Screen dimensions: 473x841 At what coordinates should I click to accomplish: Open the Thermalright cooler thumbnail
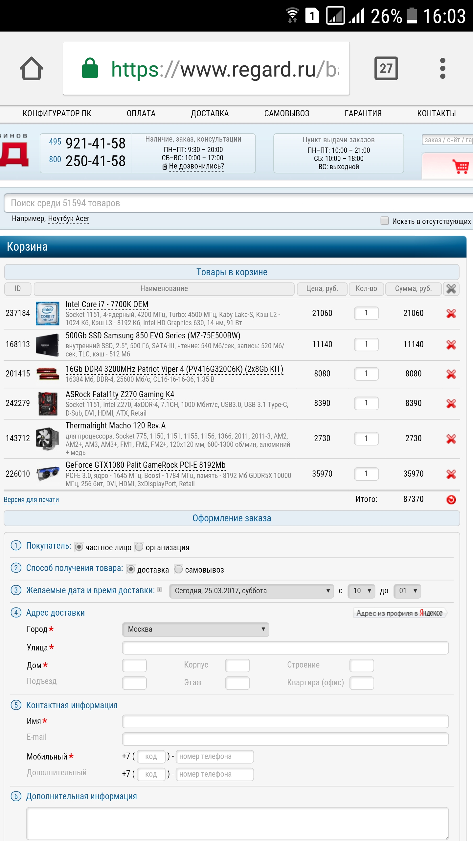point(48,439)
